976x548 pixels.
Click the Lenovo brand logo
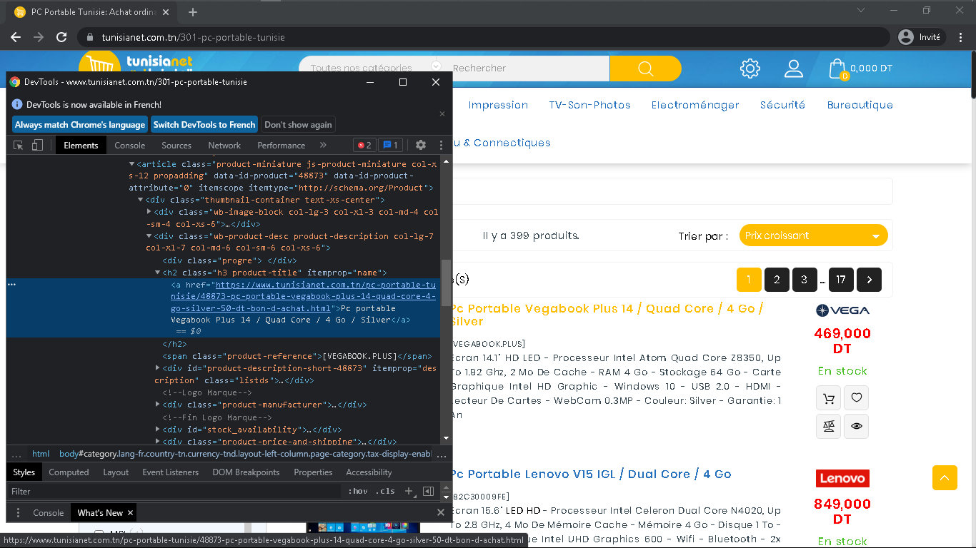(x=842, y=478)
